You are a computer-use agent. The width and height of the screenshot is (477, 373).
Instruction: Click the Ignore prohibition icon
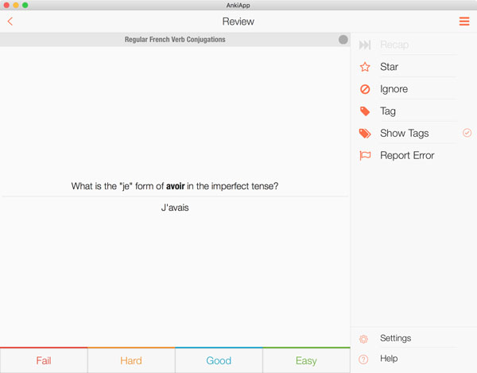365,89
